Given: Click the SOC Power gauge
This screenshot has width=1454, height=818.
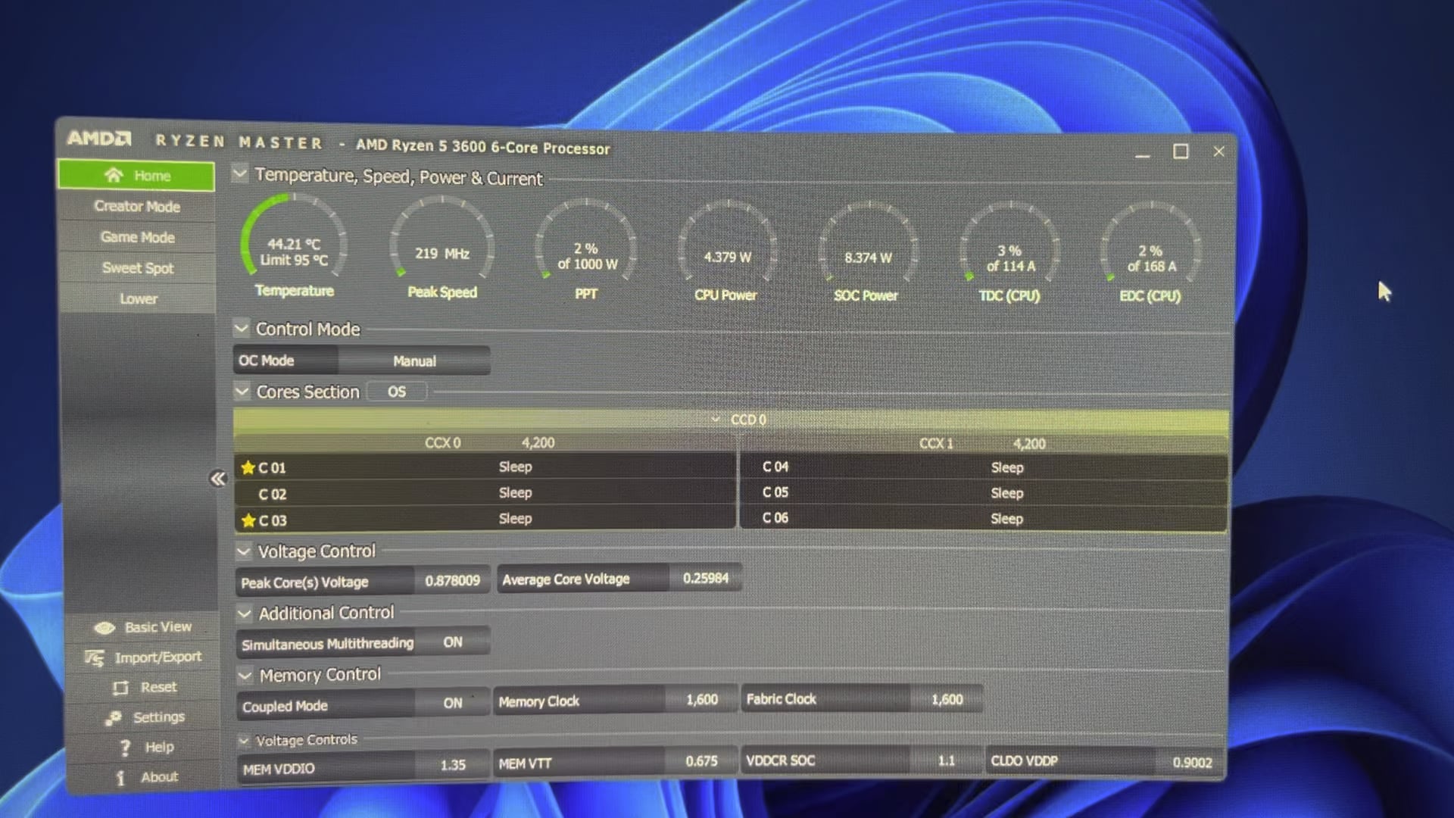Looking at the screenshot, I should coord(869,243).
